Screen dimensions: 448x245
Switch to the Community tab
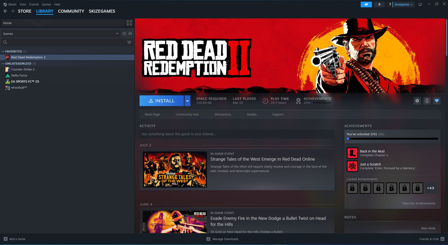71,11
